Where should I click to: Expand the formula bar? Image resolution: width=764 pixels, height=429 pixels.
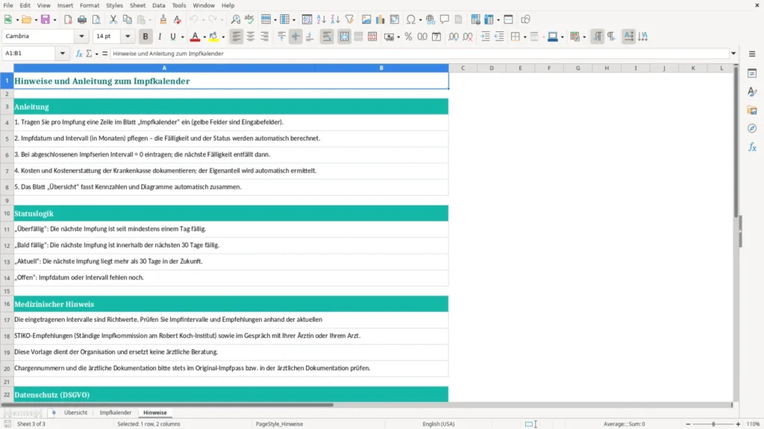tap(733, 54)
